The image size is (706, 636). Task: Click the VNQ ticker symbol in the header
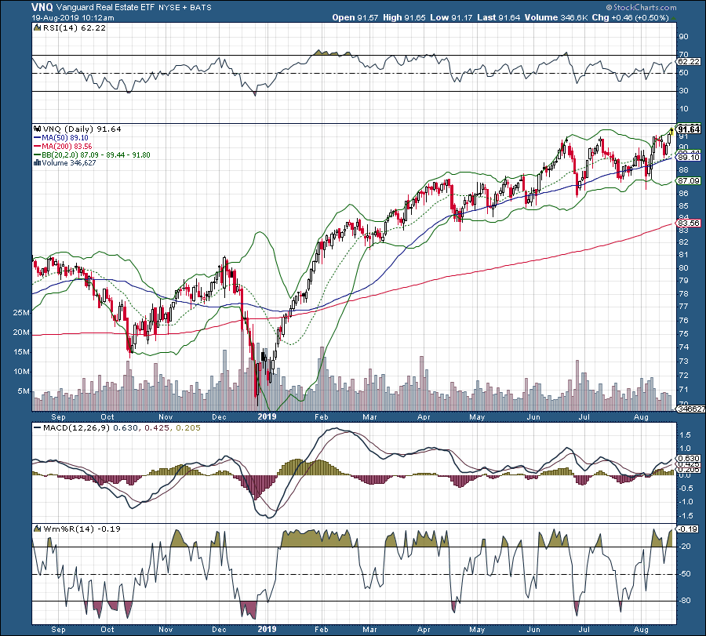pyautogui.click(x=42, y=7)
